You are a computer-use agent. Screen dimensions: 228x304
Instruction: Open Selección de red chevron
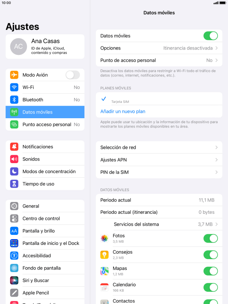(216, 147)
